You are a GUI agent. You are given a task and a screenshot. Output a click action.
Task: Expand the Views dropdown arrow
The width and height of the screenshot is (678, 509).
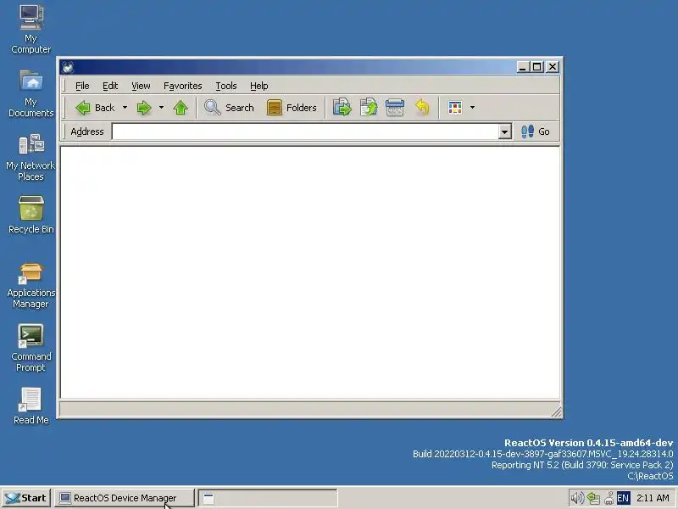click(x=472, y=108)
